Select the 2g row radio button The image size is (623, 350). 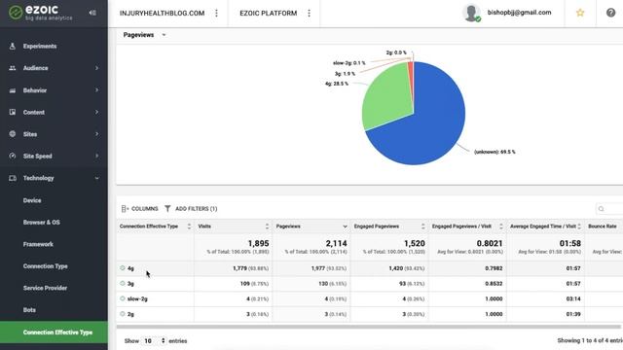[x=123, y=314]
